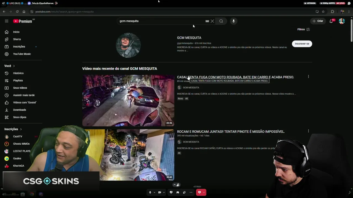Bookmark the page with star icon
Screen dimensions: 353x198
pyautogui.click(x=323, y=12)
